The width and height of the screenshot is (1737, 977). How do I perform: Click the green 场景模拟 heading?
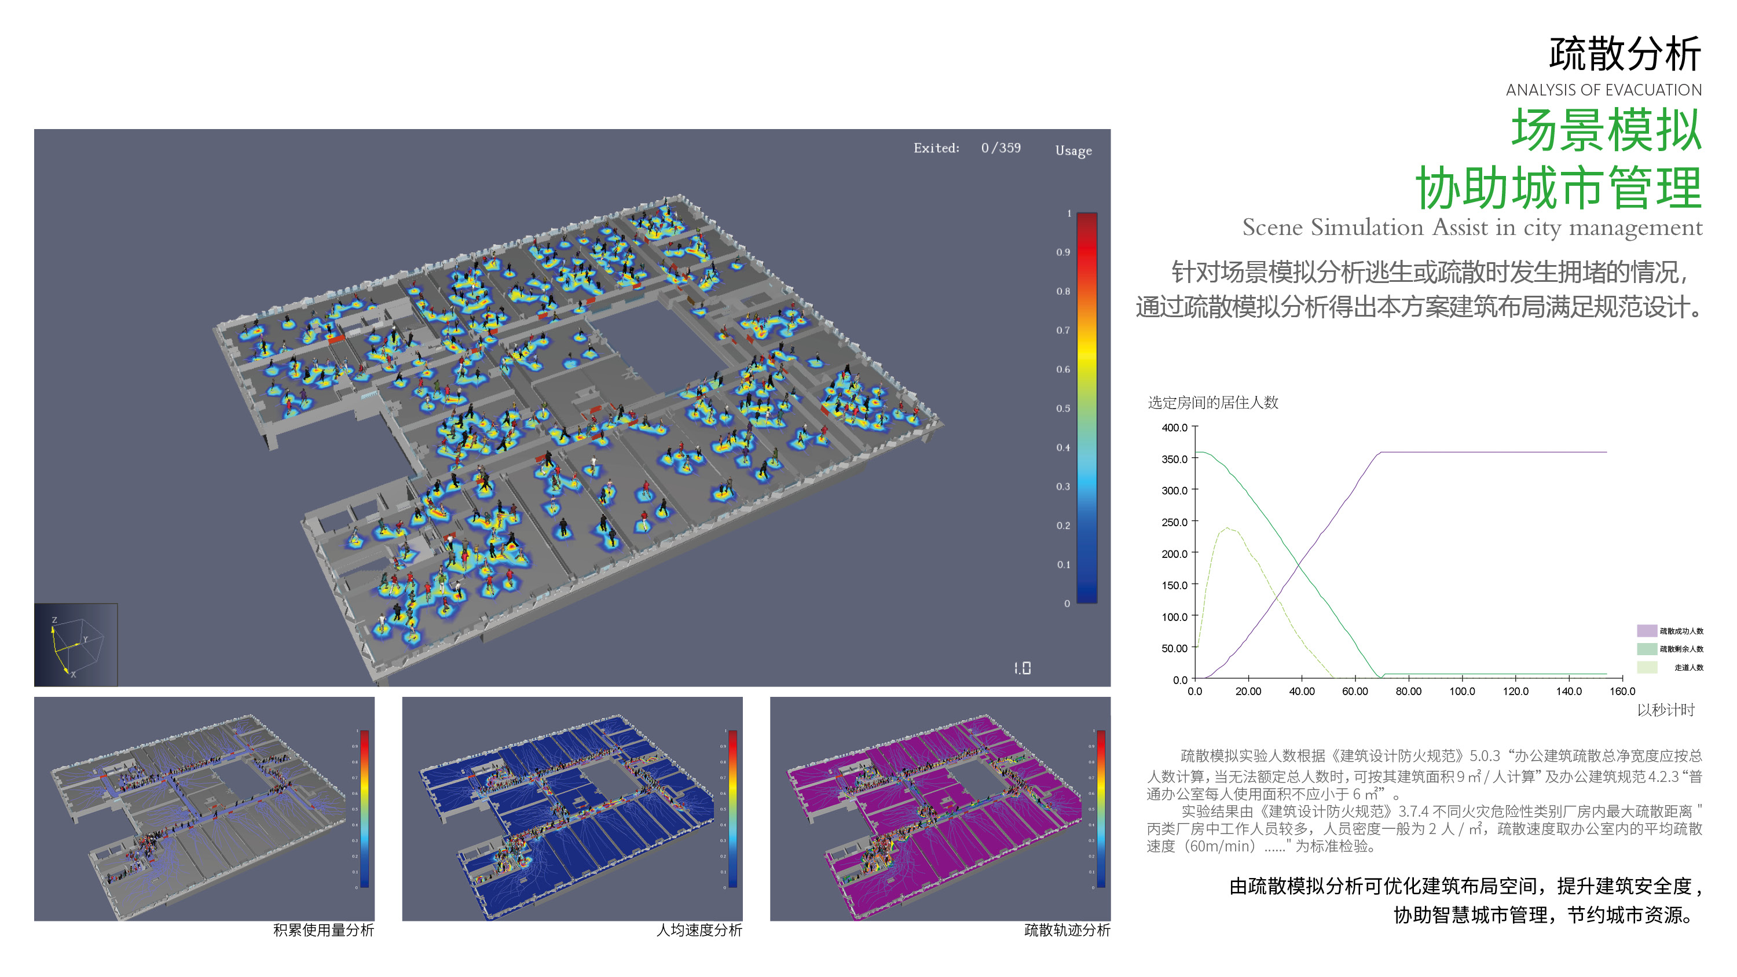pyautogui.click(x=1606, y=130)
